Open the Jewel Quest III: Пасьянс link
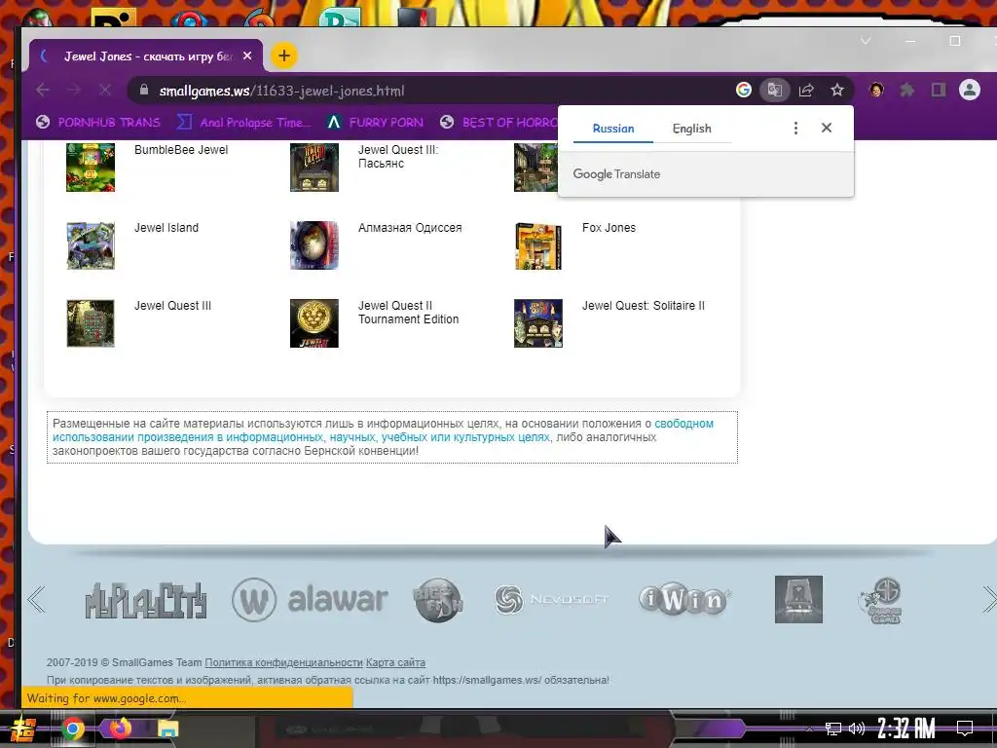 click(x=398, y=157)
